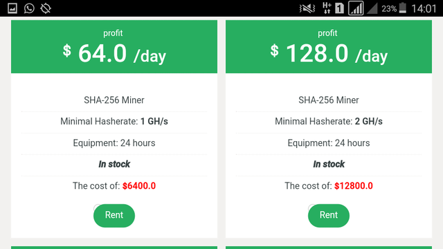
Task: Tap the SIM 1 indicator icon
Action: (x=340, y=8)
